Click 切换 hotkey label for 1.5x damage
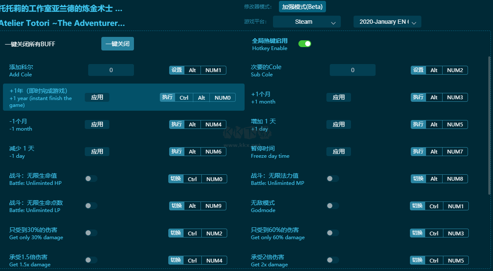 pyautogui.click(x=176, y=260)
